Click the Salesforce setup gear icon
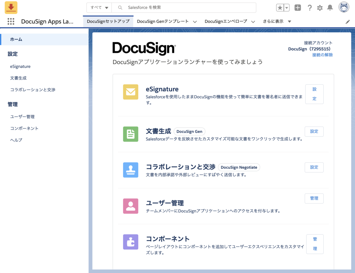This screenshot has height=273, width=355. pos(320,7)
